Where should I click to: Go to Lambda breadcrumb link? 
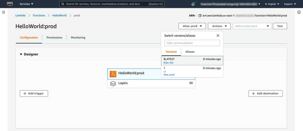21,15
